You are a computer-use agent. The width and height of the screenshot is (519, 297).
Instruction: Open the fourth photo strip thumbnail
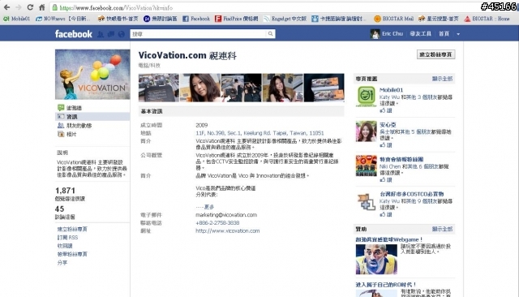click(x=283, y=88)
